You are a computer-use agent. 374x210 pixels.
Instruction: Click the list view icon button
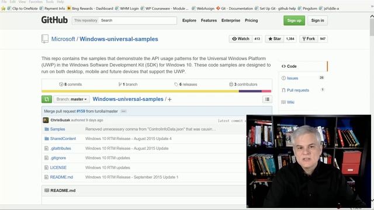[267, 99]
